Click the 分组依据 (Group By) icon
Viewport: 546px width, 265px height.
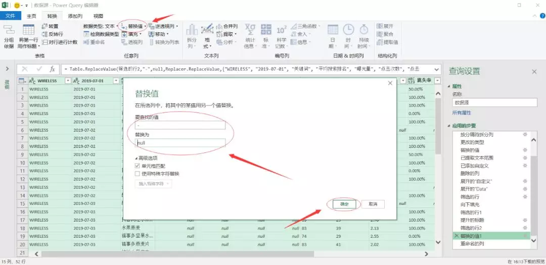tap(9, 30)
